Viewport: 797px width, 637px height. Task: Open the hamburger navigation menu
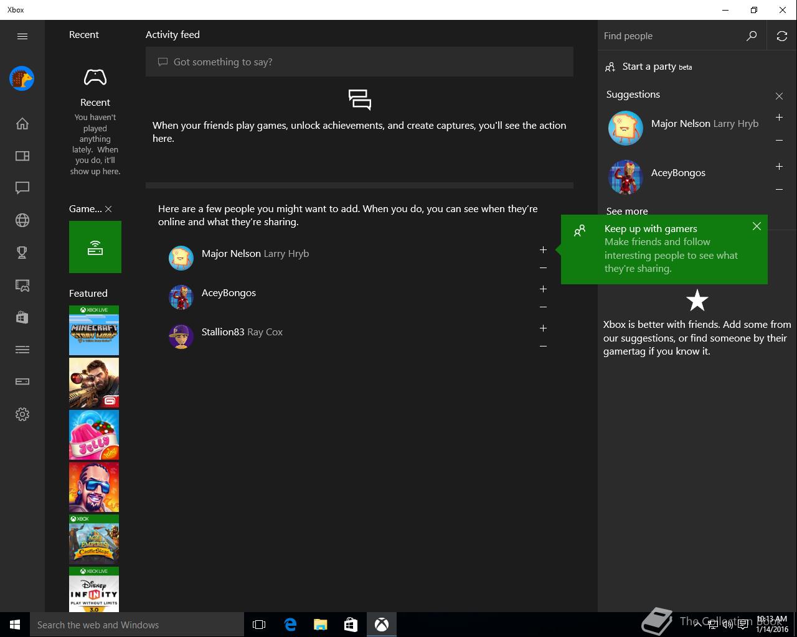coord(22,36)
